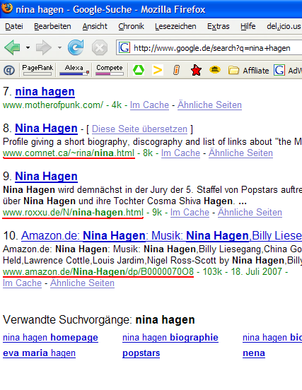Viewport: 302px width, 390px height.
Task: Open the Amazon.de Nina Hagen result title
Action: click(x=161, y=235)
